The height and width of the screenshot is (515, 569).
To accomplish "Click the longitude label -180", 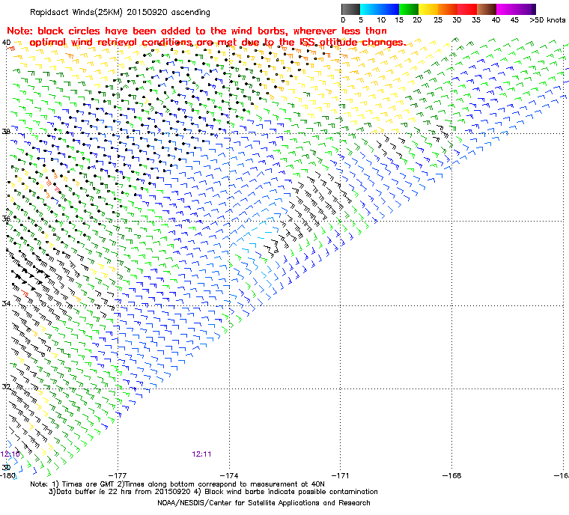I will [x=7, y=475].
